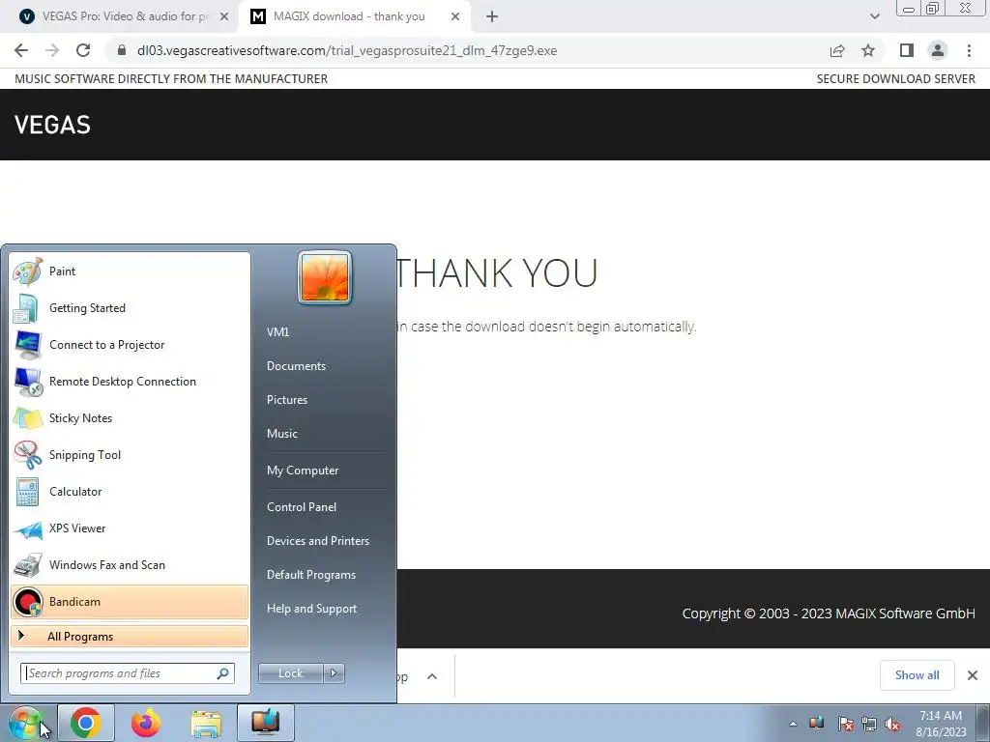Click the VEGAS logo header
This screenshot has width=990, height=742.
(x=52, y=125)
